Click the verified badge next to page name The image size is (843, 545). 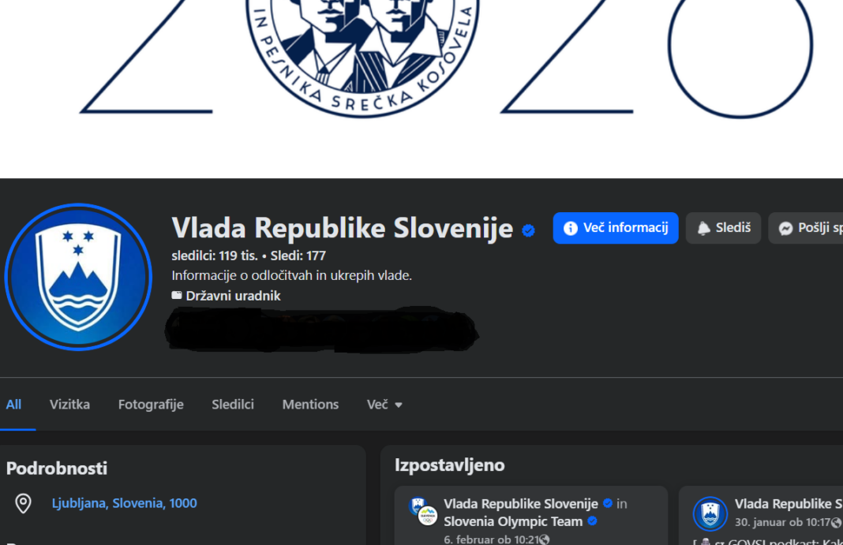pos(529,230)
